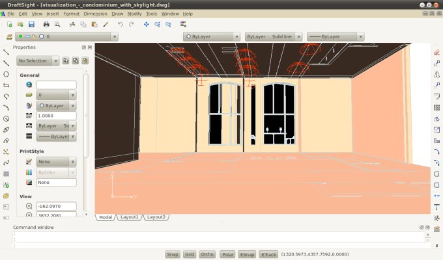Toggle ETrack mode
Viewport: 443px width, 260px height.
click(x=268, y=254)
